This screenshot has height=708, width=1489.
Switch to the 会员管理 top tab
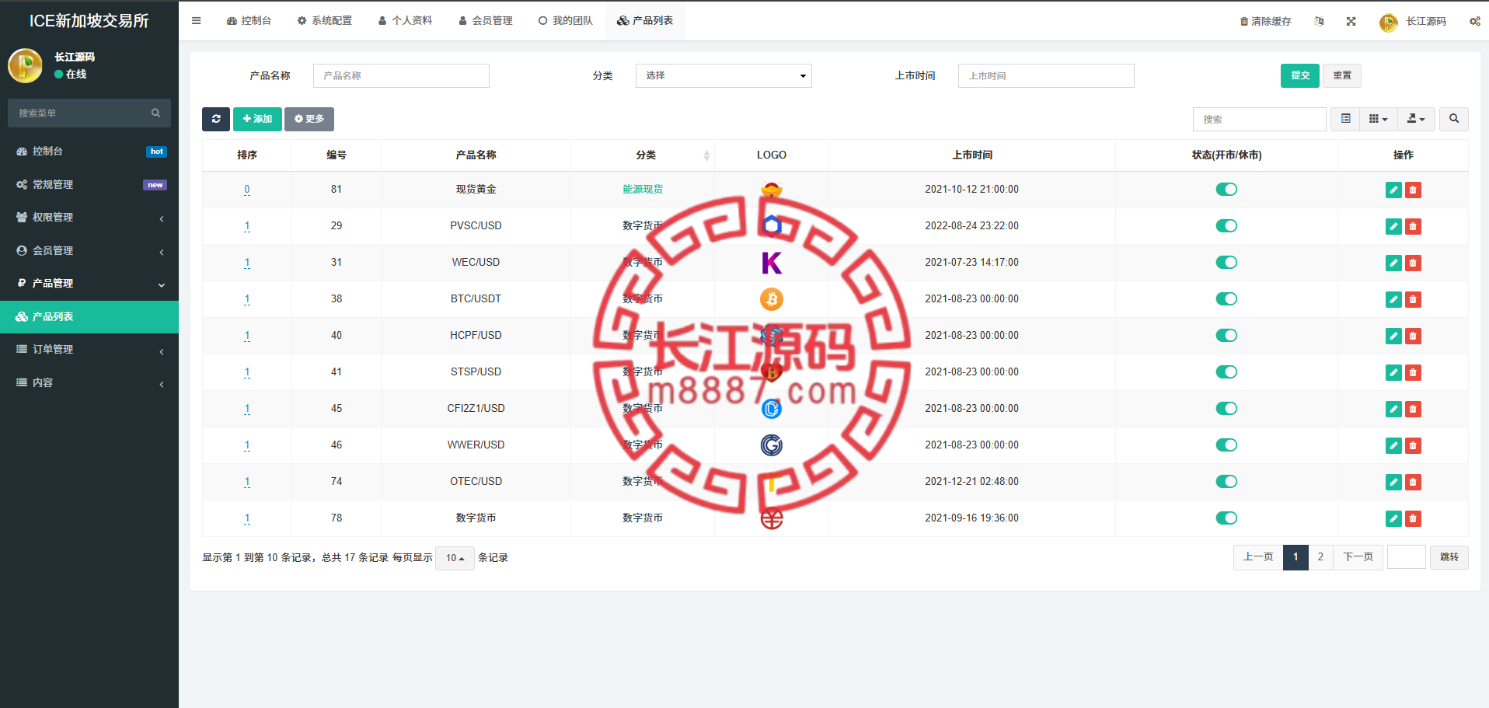tap(485, 21)
